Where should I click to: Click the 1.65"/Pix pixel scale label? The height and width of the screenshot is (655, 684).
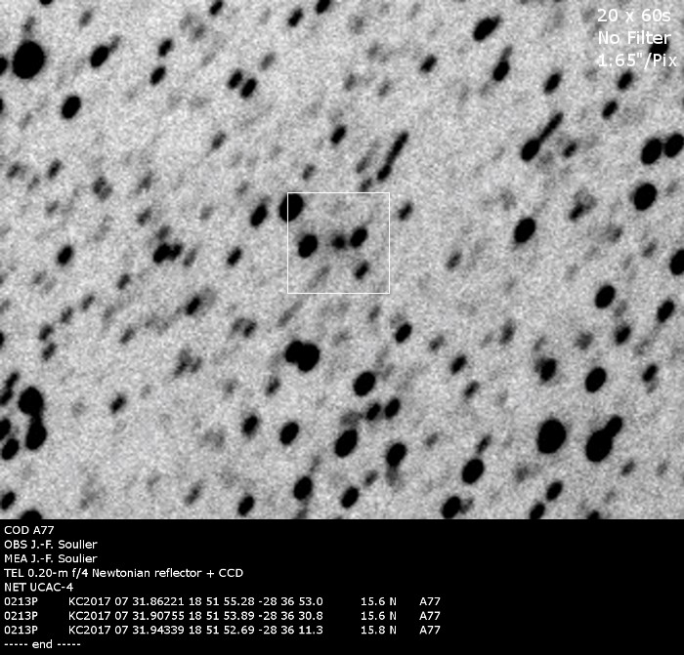tap(637, 60)
